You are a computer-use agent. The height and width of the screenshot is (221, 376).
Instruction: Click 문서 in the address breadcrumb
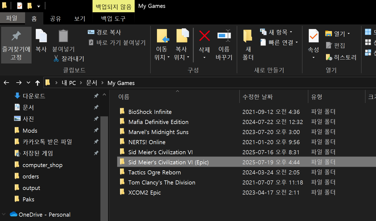point(92,83)
